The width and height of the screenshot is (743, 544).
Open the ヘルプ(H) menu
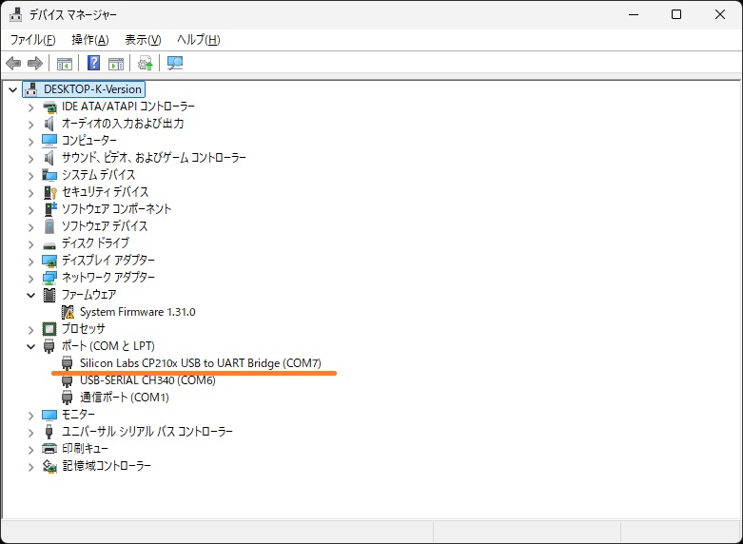(198, 40)
